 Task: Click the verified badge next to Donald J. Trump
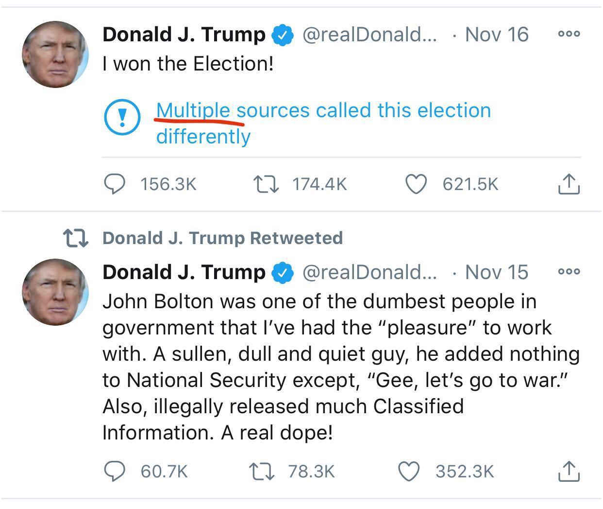(x=282, y=34)
